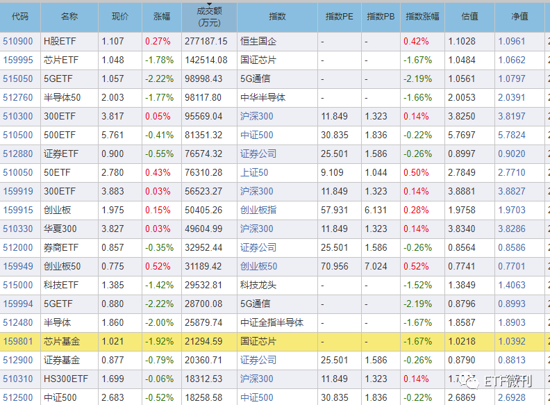Open fund code 159994
The height and width of the screenshot is (405, 550).
coord(18,304)
